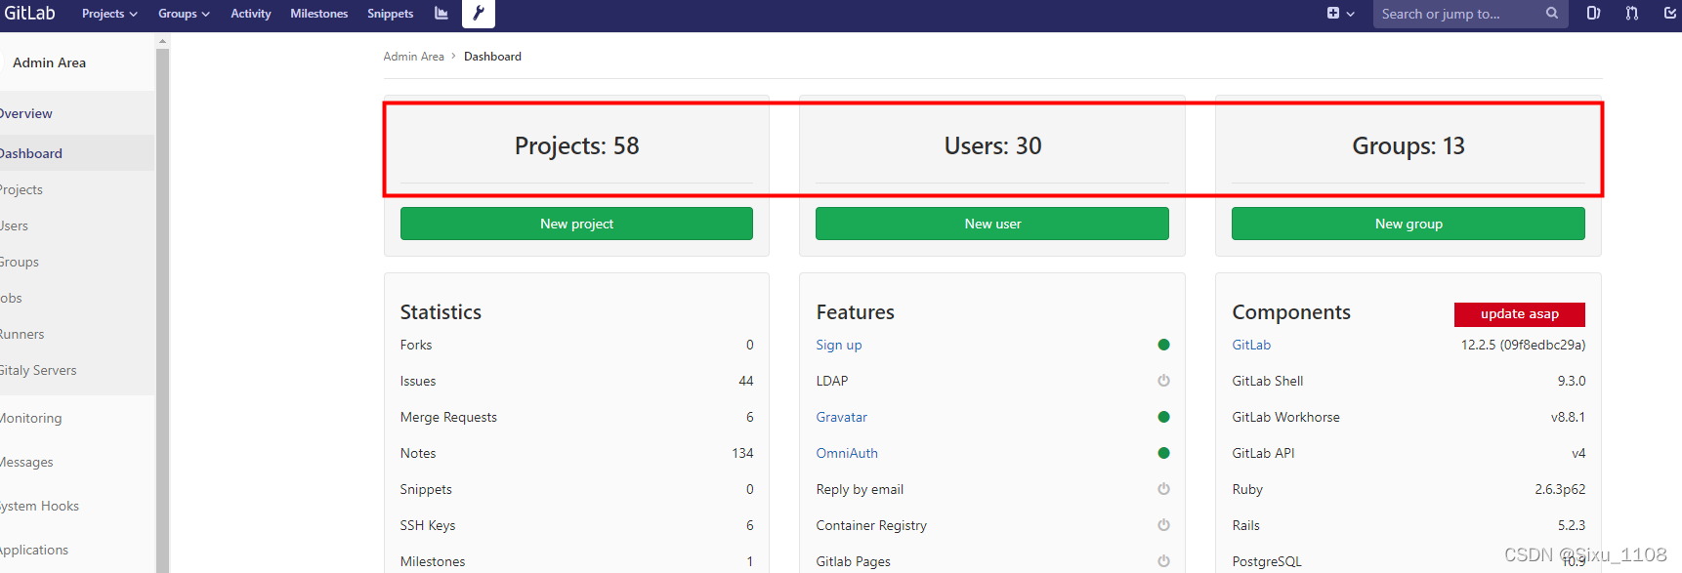Click the update asap badge
The height and width of the screenshot is (573, 1682).
click(1520, 314)
